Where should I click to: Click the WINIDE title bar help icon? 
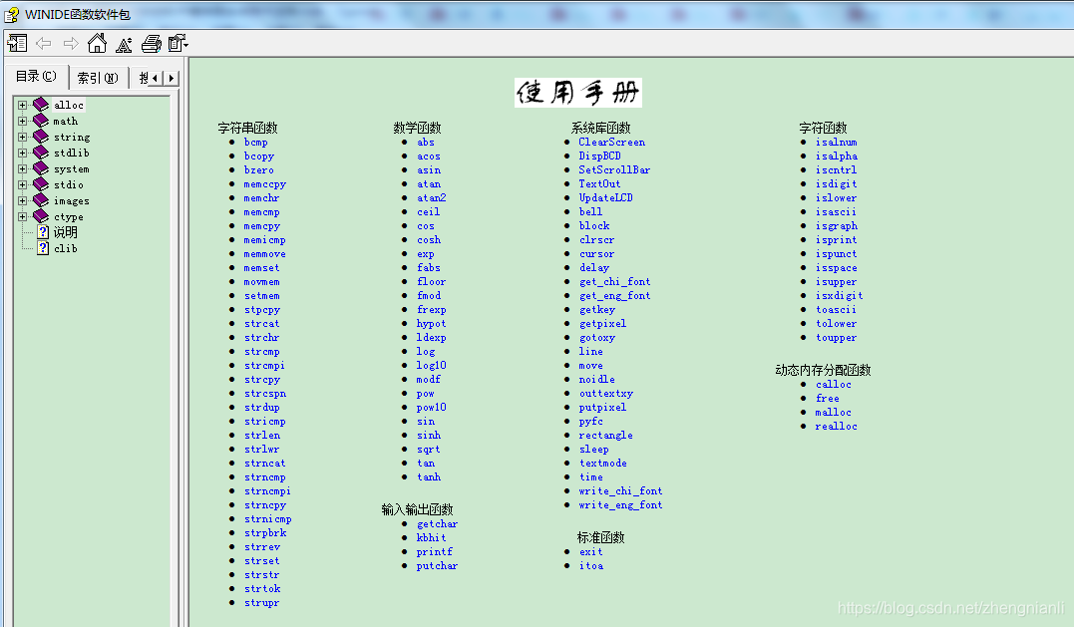(x=12, y=14)
